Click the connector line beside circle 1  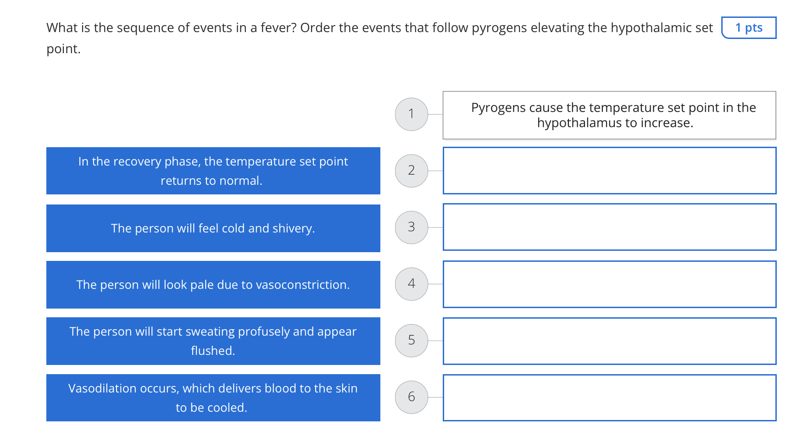(435, 114)
